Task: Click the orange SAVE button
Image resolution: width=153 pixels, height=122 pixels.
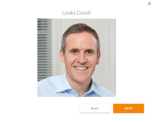Action: pyautogui.click(x=129, y=108)
